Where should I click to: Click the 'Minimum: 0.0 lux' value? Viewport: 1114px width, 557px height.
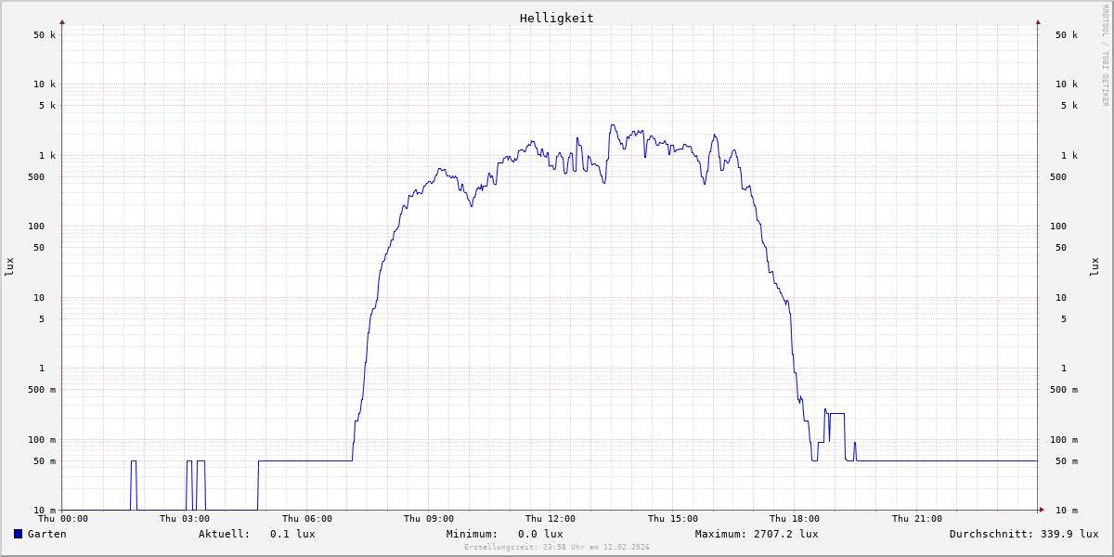pos(505,534)
